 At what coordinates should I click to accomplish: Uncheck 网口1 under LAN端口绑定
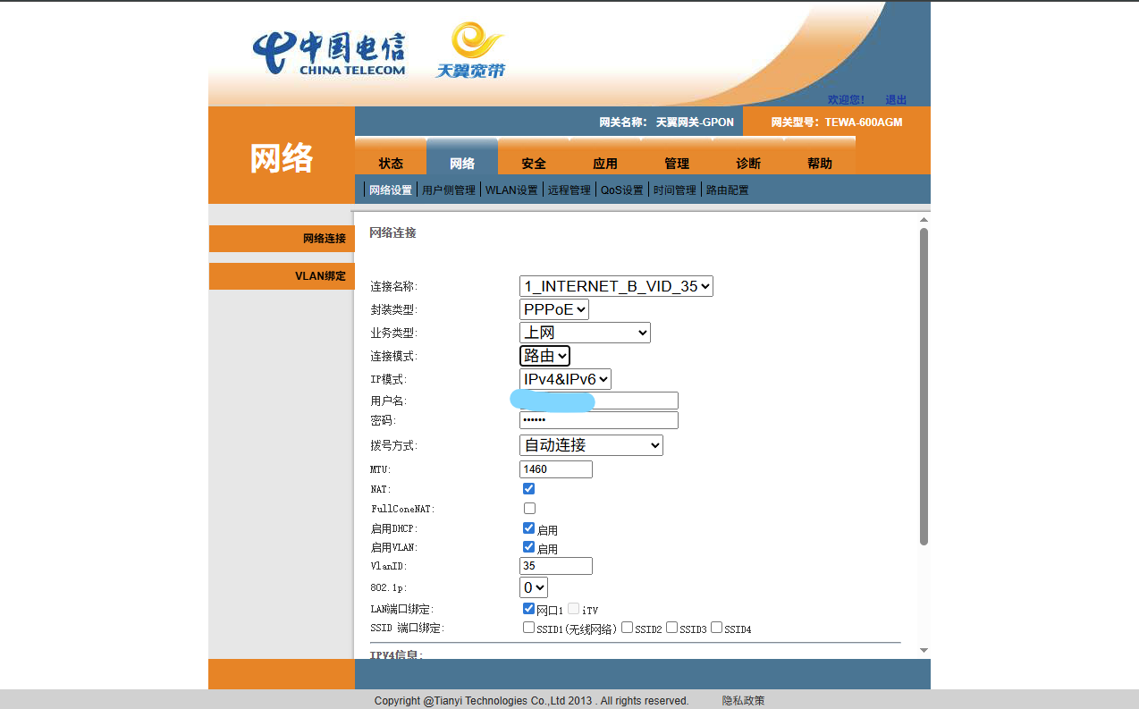coord(527,608)
